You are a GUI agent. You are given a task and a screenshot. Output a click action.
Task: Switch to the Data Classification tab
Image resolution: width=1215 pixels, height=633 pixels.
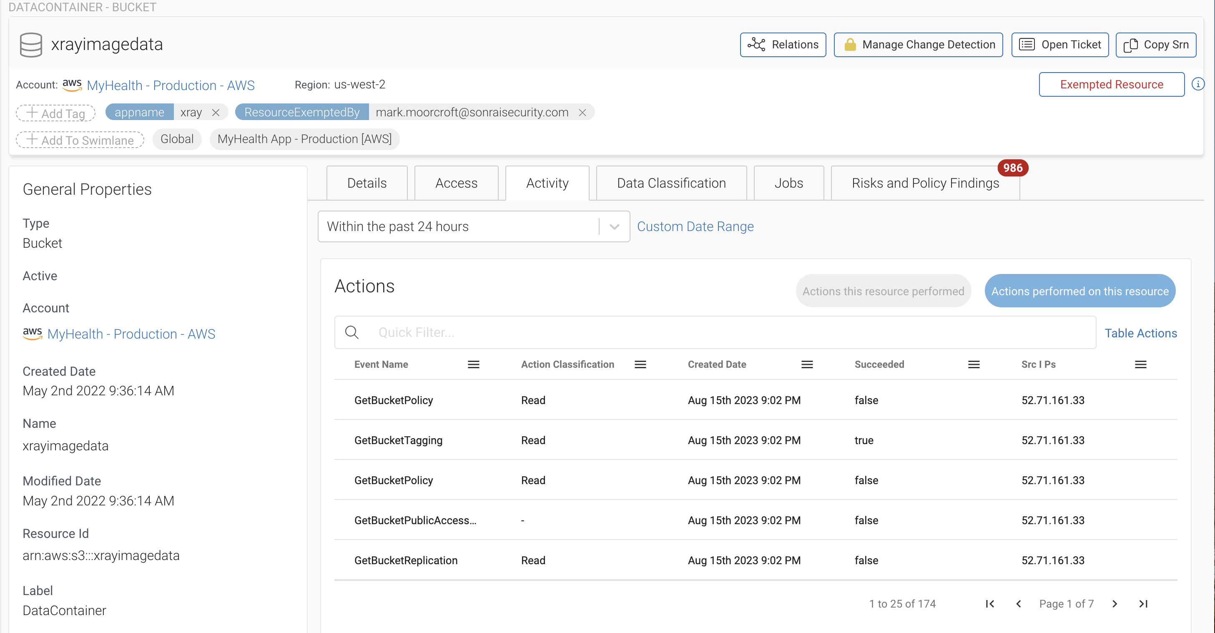670,183
